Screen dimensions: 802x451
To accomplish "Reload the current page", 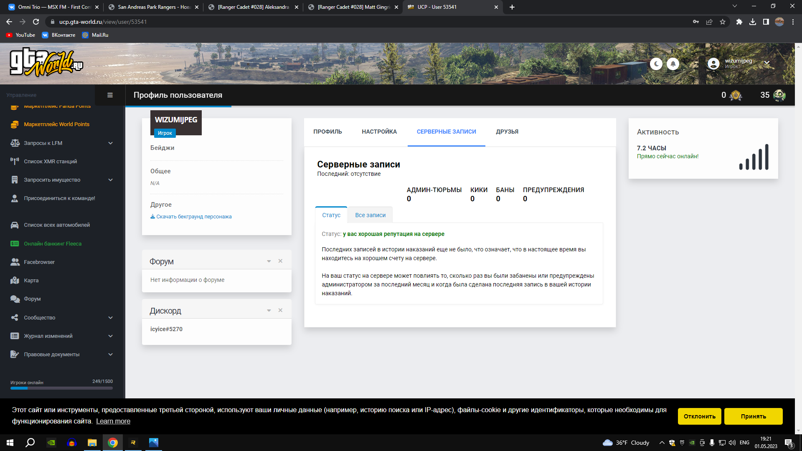I will click(36, 22).
